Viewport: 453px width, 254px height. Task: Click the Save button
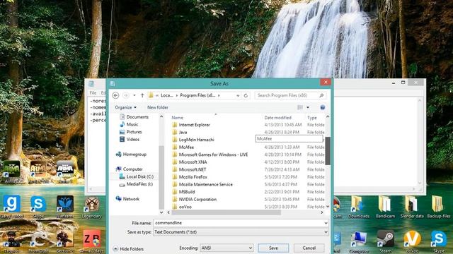pos(273,248)
